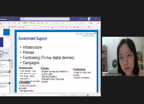Click the numbered list icon
Viewport: 144px width, 104px height.
tap(63, 27)
